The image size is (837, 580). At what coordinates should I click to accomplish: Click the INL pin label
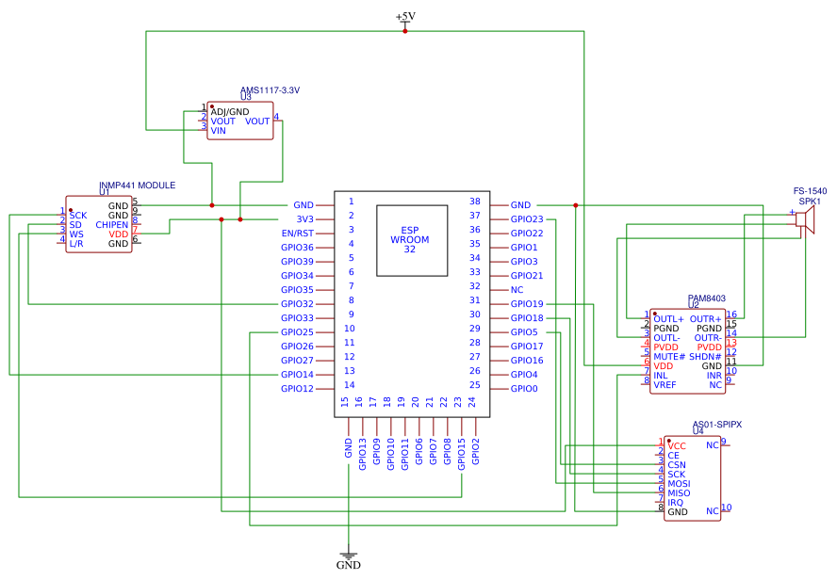click(661, 376)
